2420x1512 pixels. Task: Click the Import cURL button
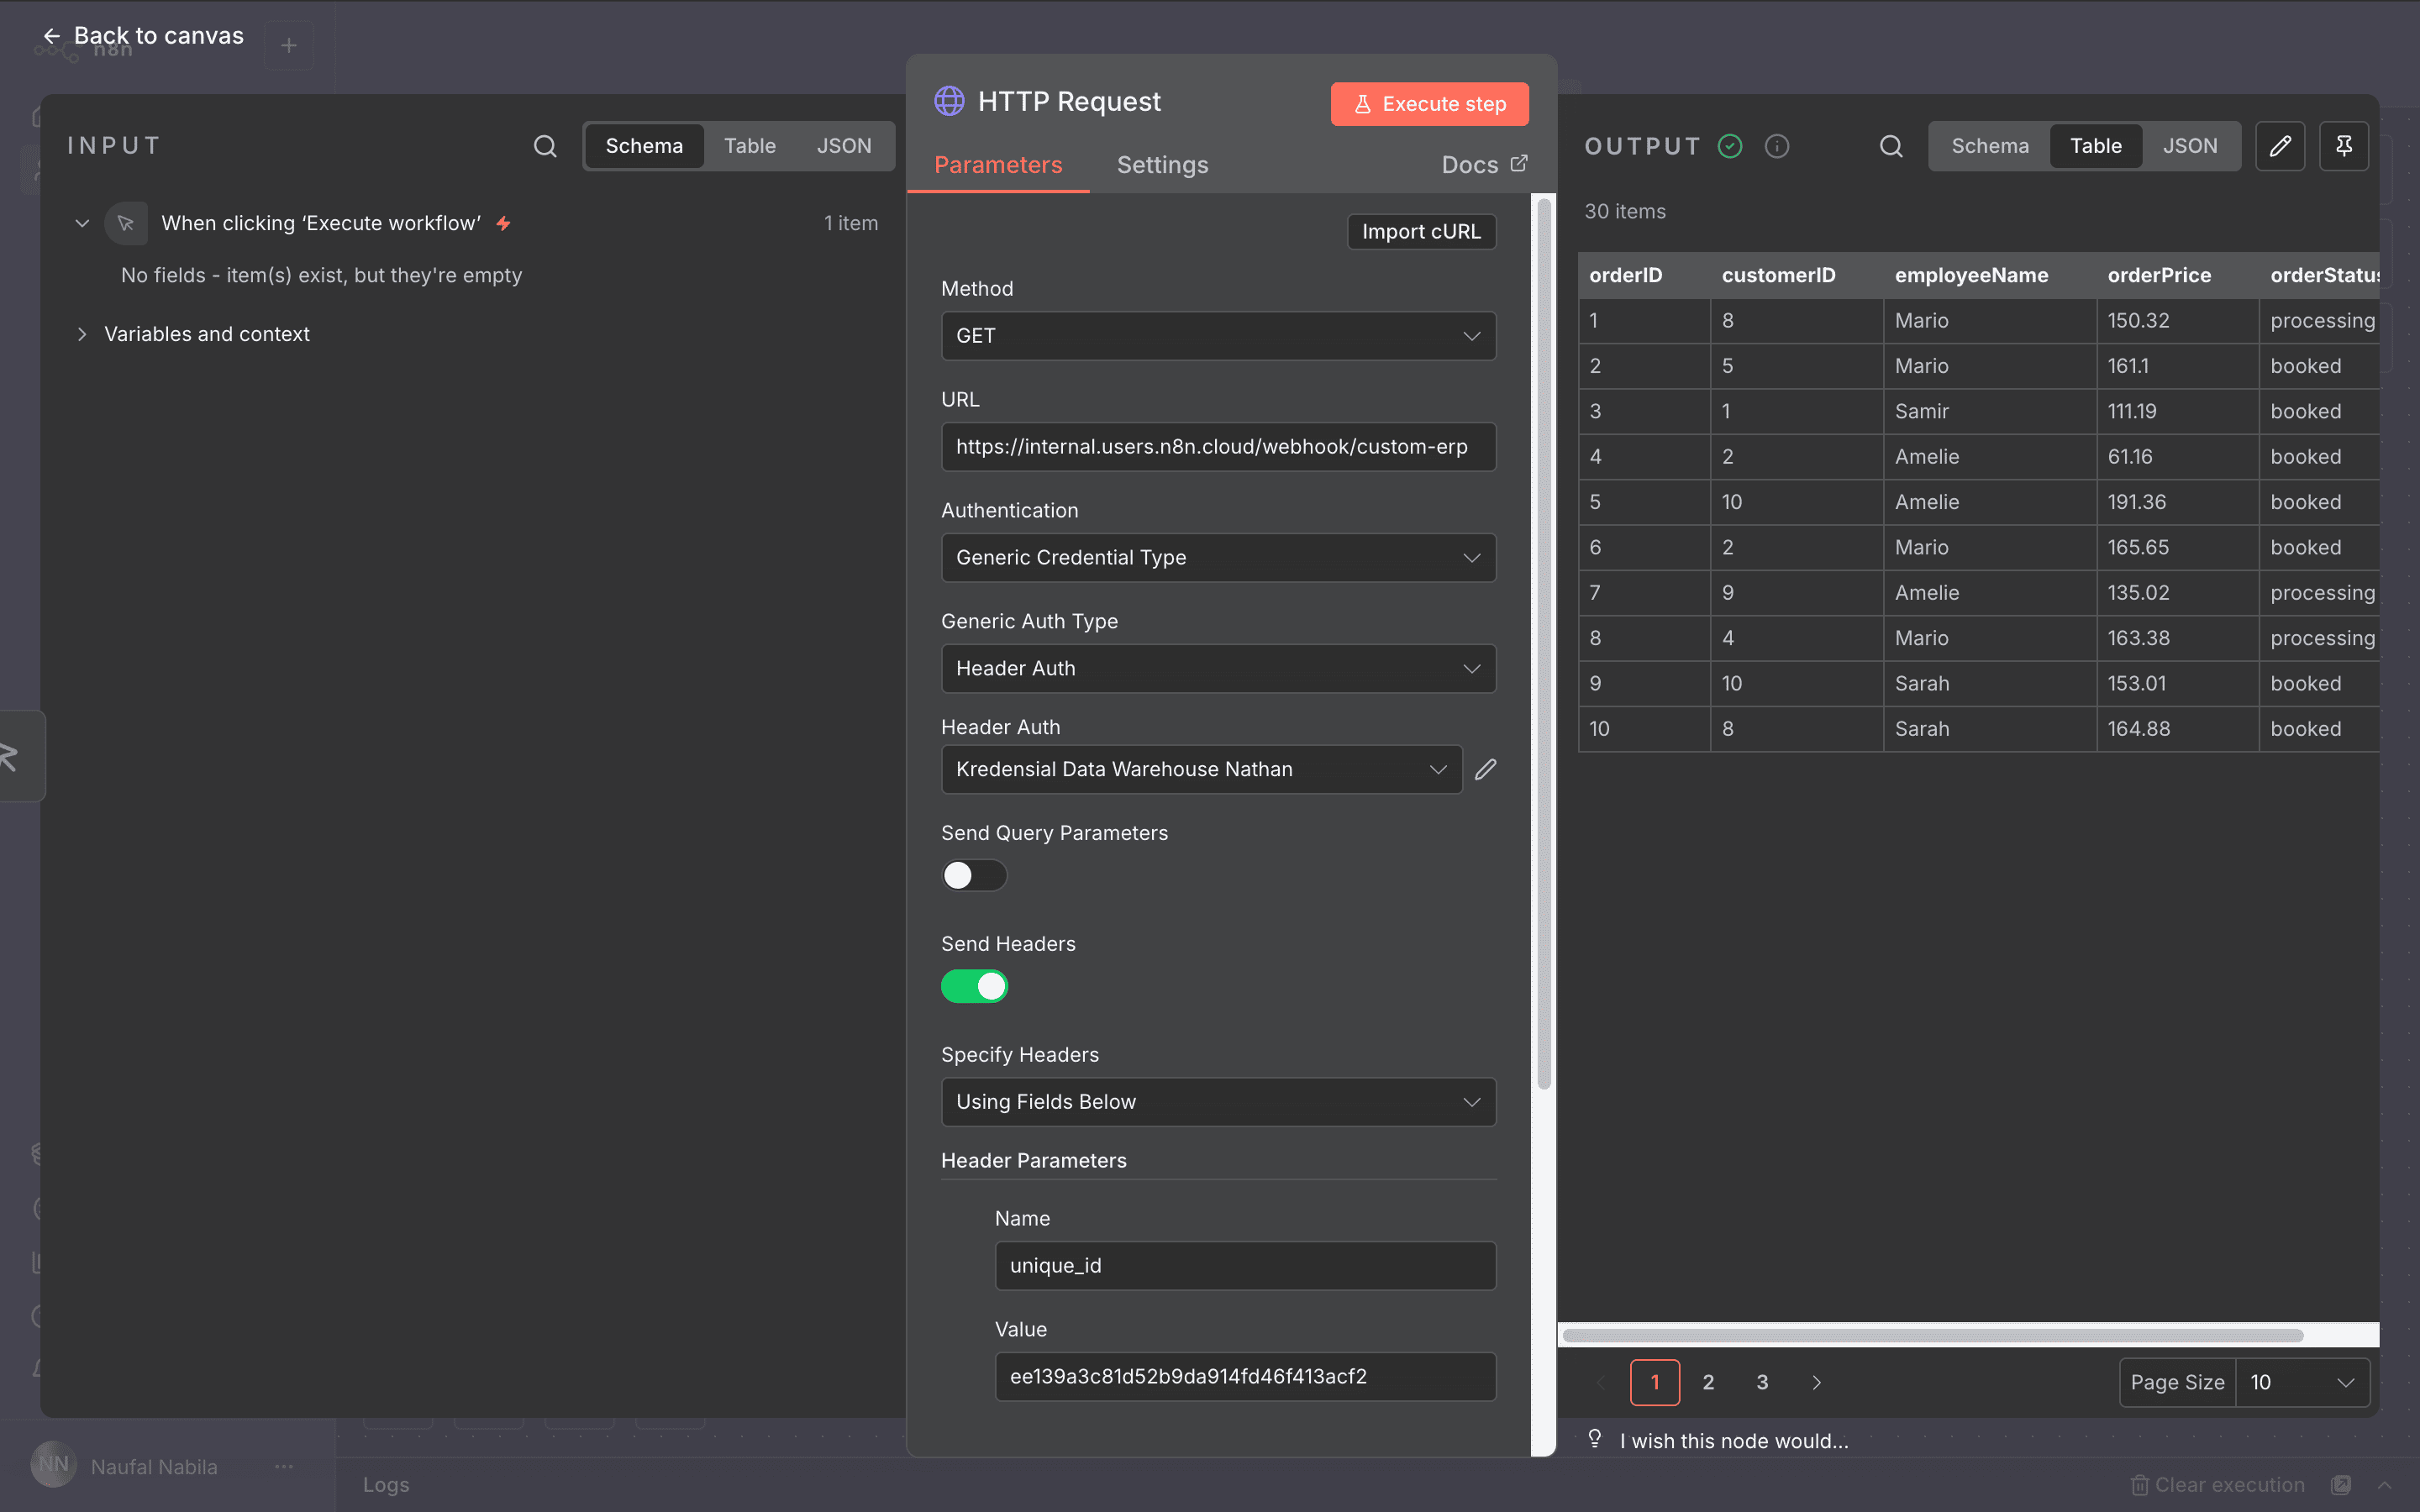click(1421, 231)
